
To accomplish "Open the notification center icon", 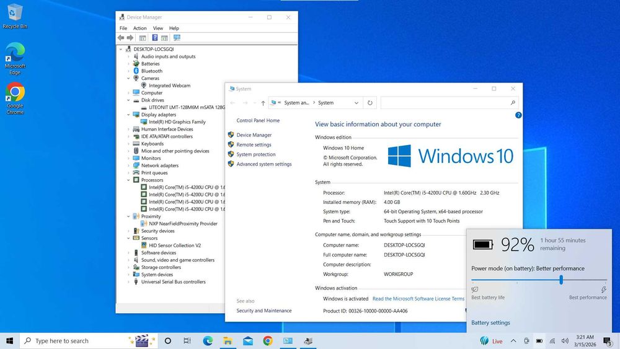I will (608, 341).
